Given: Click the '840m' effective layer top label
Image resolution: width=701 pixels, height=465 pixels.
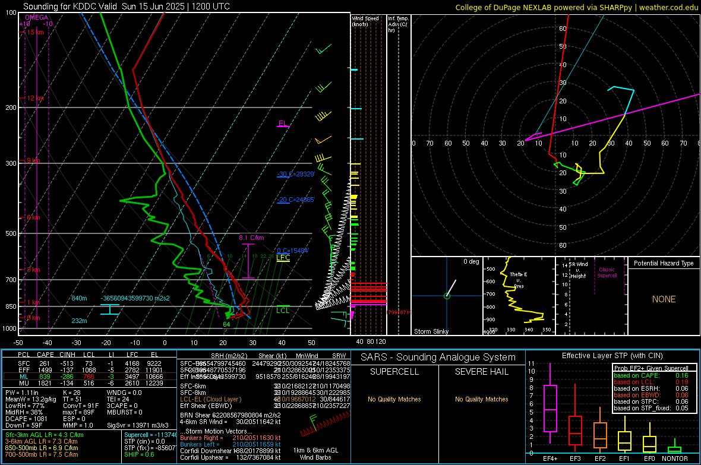Looking at the screenshot, I should [79, 298].
